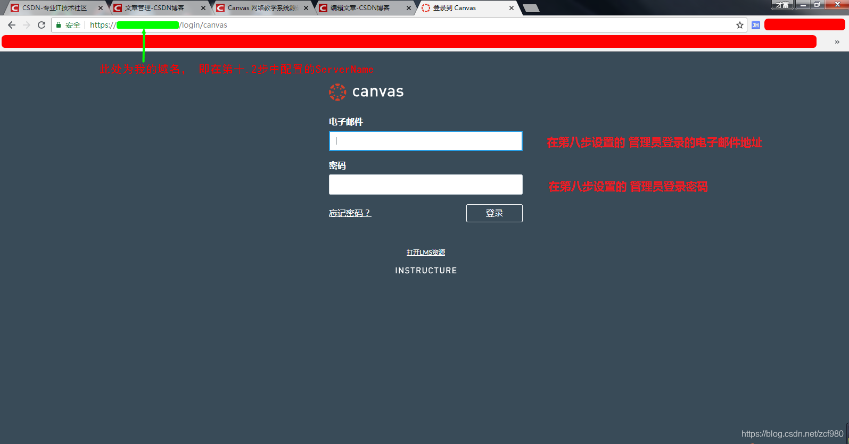Close the 编辑文章-CSDN博客 tab
Image resolution: width=849 pixels, height=444 pixels.
pos(409,8)
